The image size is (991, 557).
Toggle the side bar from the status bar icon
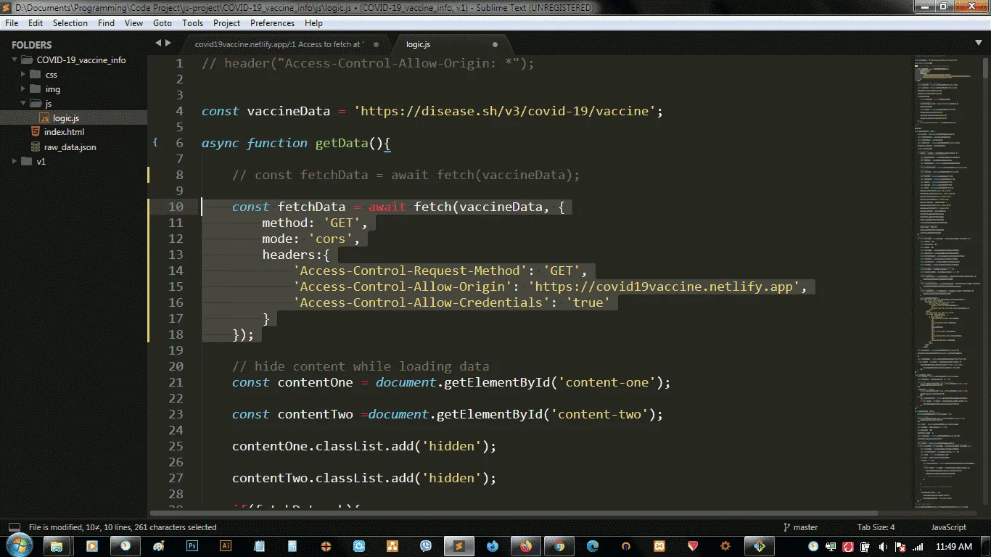[14, 527]
